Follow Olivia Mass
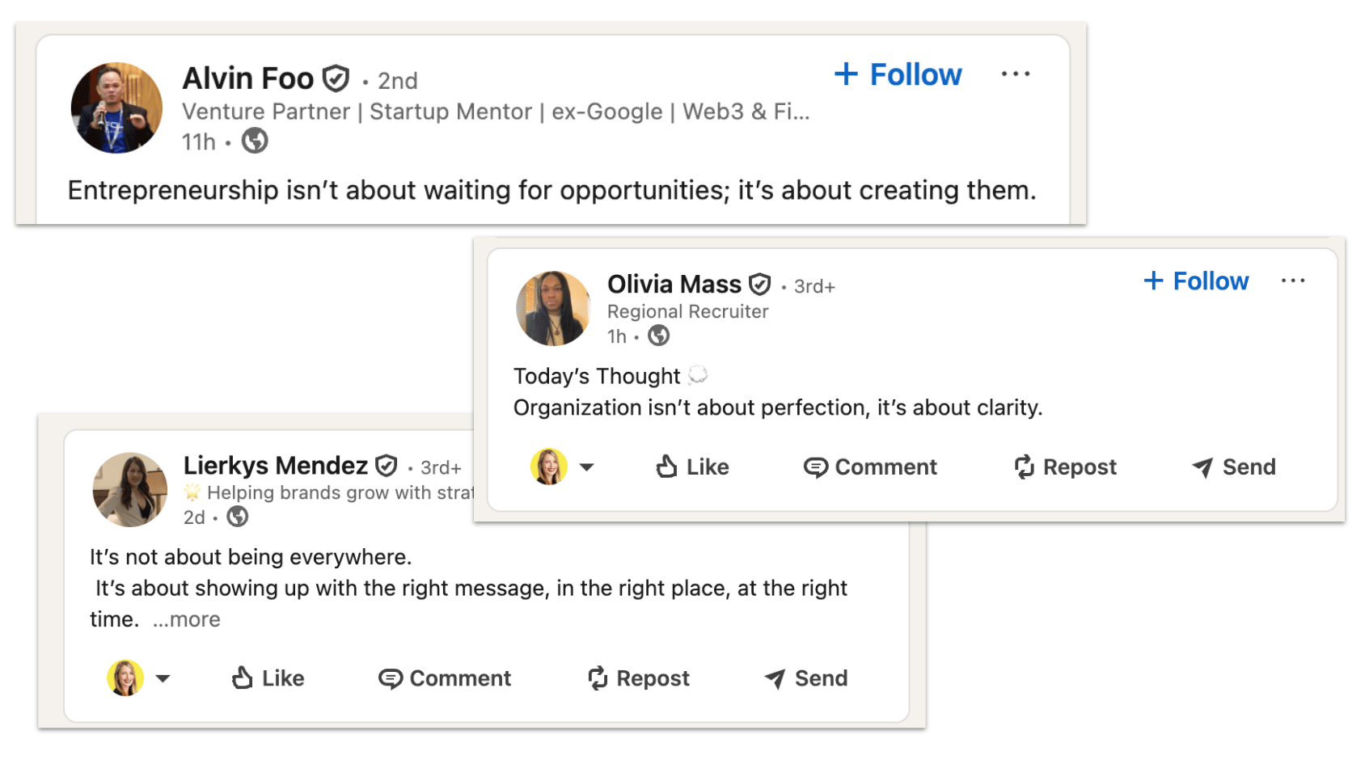This screenshot has height=760, width=1365. [x=1196, y=281]
